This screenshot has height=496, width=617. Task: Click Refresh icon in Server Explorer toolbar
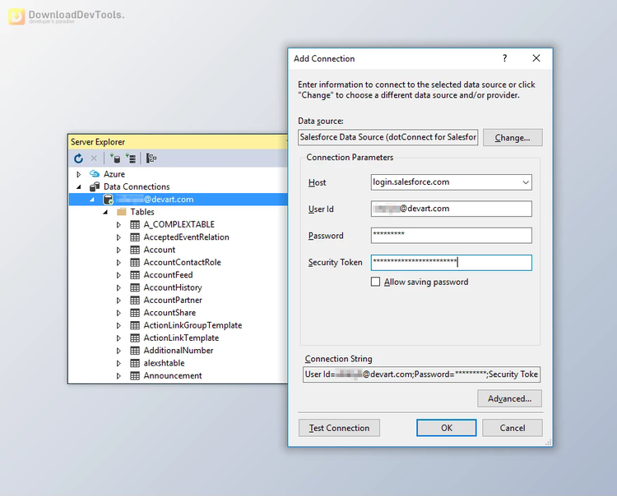click(78, 158)
